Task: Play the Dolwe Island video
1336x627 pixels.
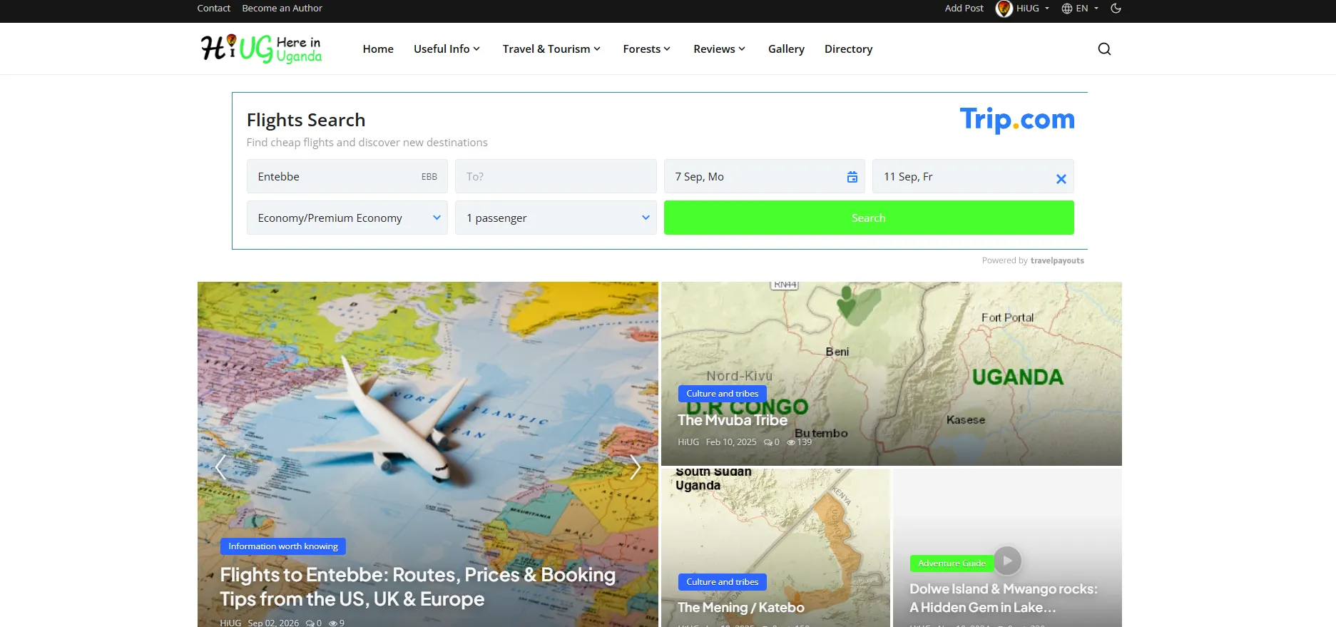Action: coord(1007,561)
